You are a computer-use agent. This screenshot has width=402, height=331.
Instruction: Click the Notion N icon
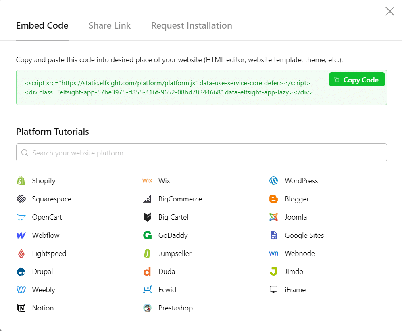[x=21, y=308]
